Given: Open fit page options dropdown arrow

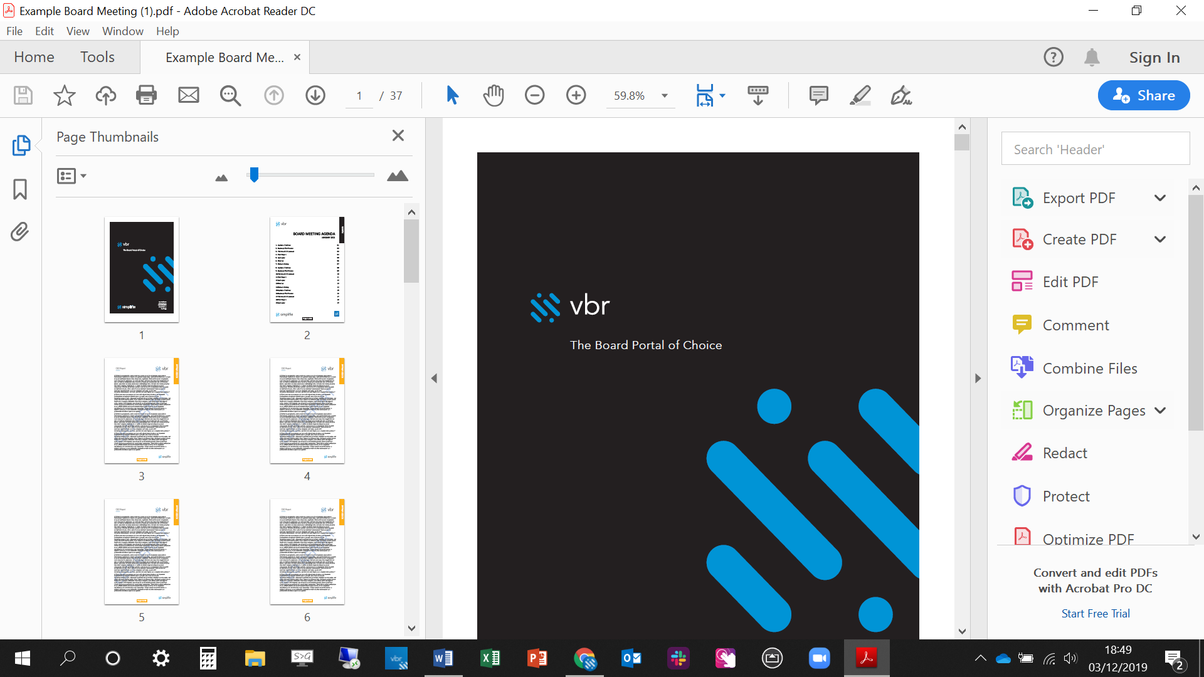Looking at the screenshot, I should pos(722,96).
